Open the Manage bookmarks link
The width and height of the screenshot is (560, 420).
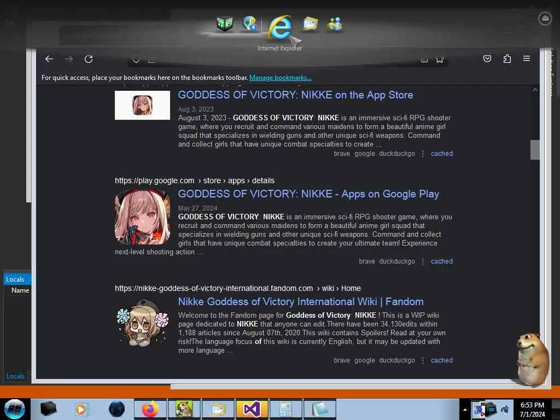(281, 78)
